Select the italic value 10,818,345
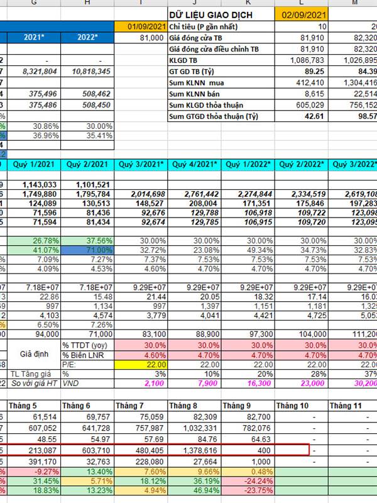 [87, 71]
